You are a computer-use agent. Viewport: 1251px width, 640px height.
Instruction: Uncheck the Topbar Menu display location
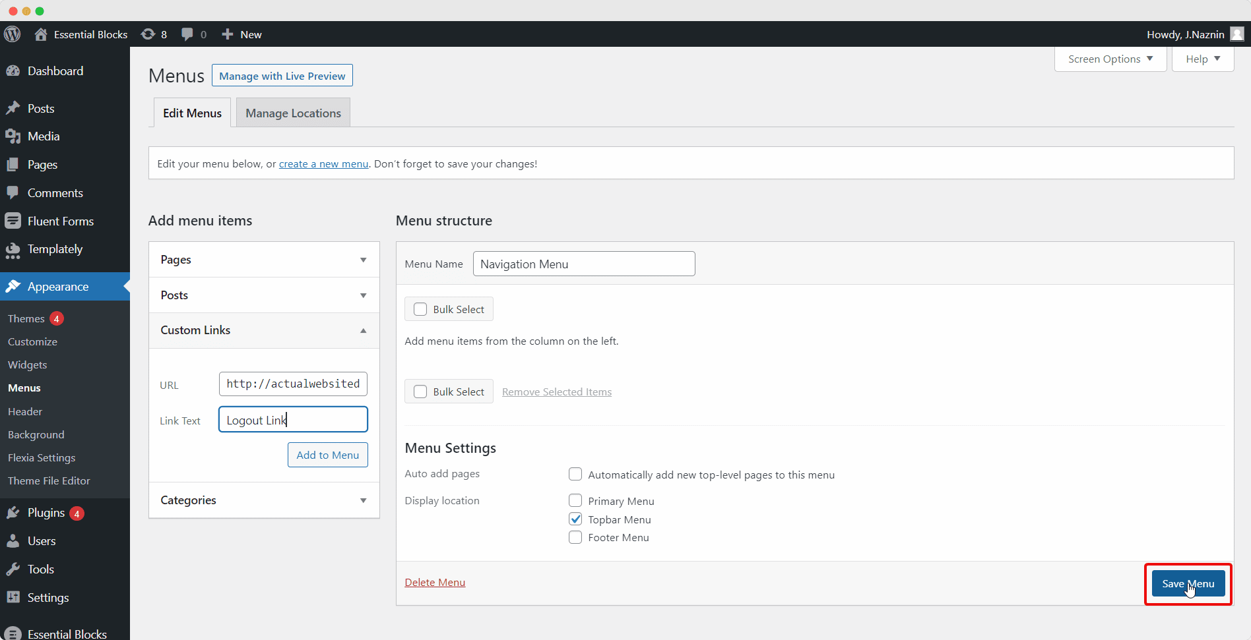click(x=575, y=519)
